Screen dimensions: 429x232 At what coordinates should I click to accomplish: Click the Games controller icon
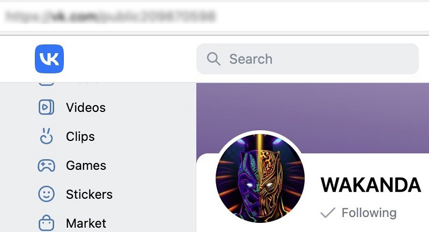[46, 166]
